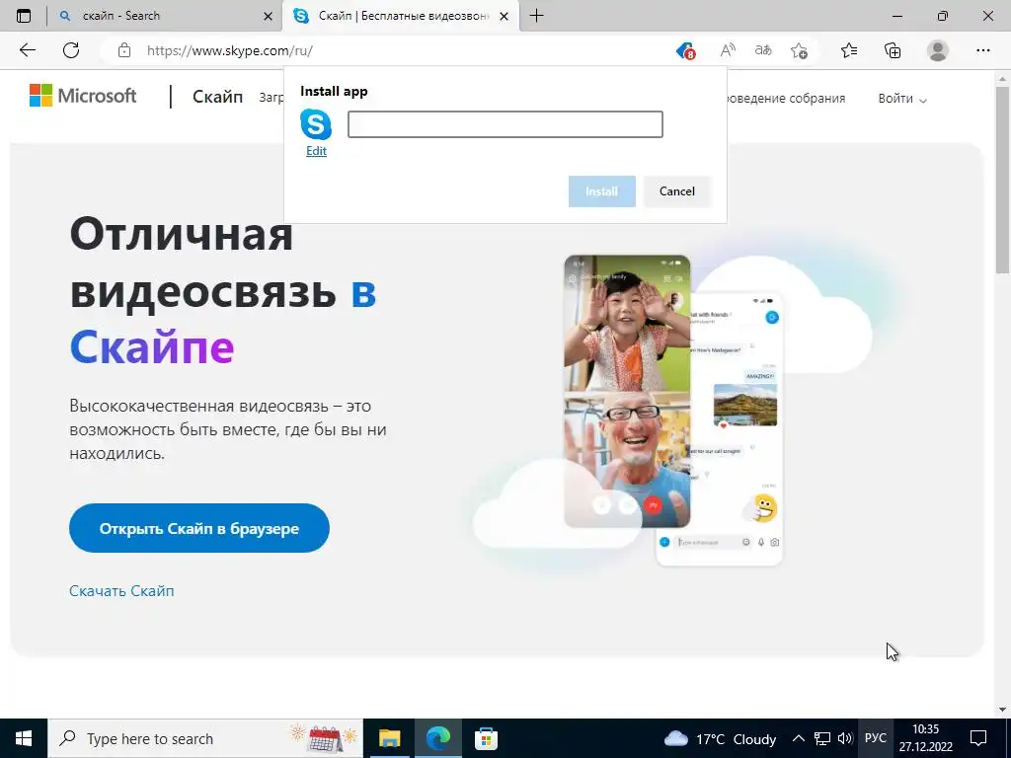The width and height of the screenshot is (1011, 758).
Task: Open network status tray icon
Action: pos(822,738)
